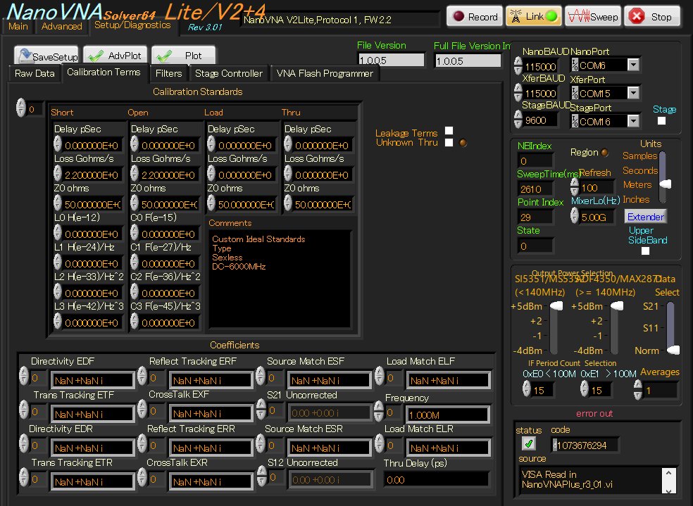Click the Region LED indicator
The width and height of the screenshot is (693, 506).
pos(604,152)
